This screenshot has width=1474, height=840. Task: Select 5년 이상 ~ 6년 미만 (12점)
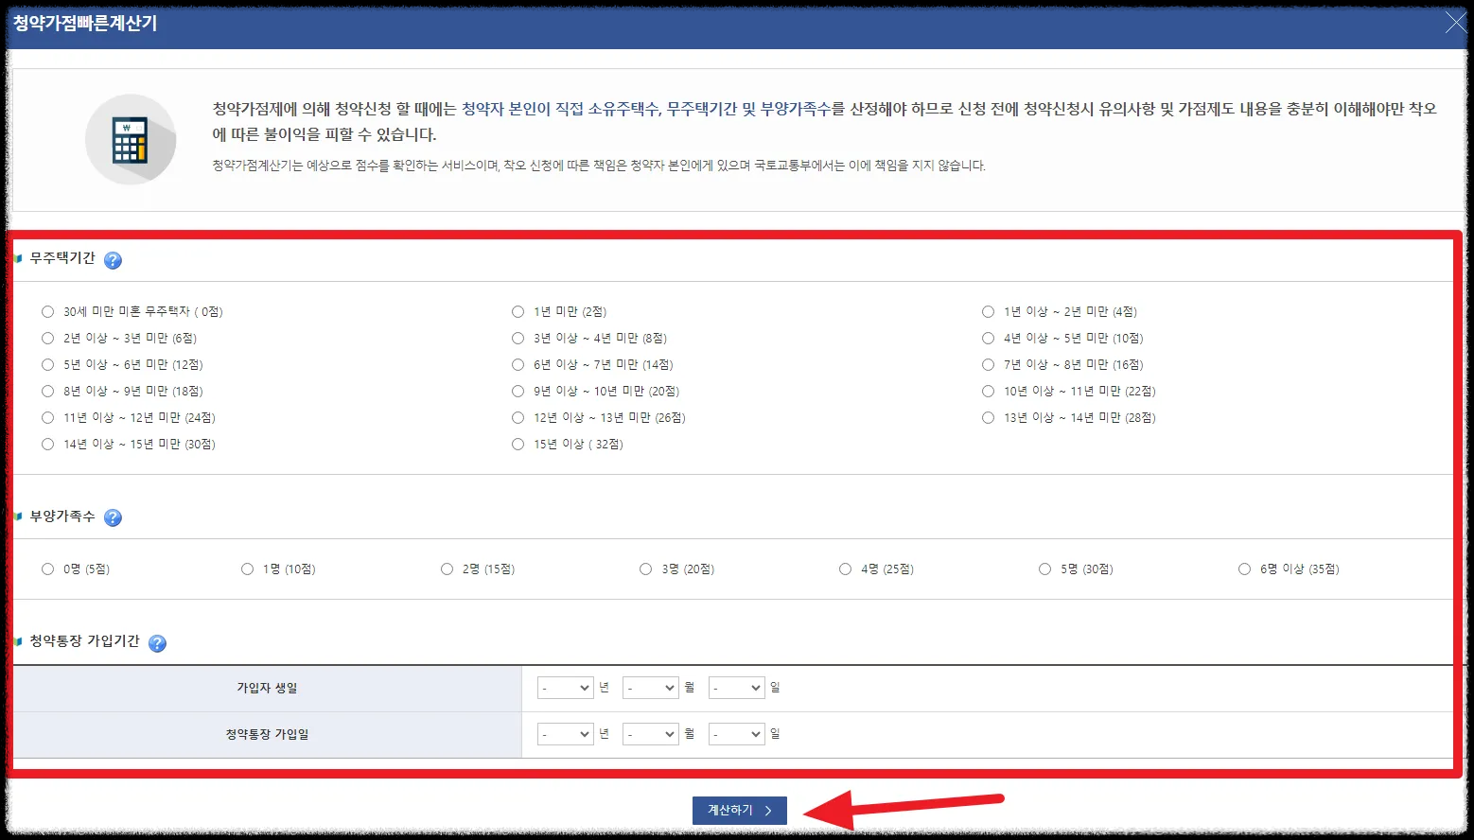47,364
